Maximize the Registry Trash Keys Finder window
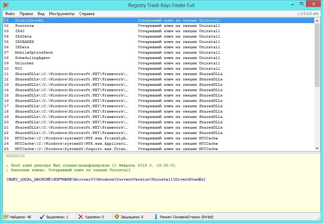This screenshot has height=223, width=323. click(x=302, y=4)
